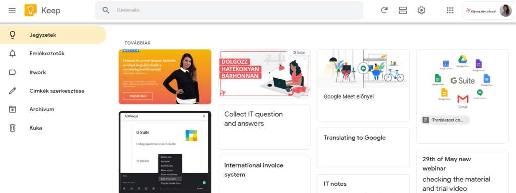516x193 pixels.
Task: Open the Kuka trash section
Action: click(53, 128)
